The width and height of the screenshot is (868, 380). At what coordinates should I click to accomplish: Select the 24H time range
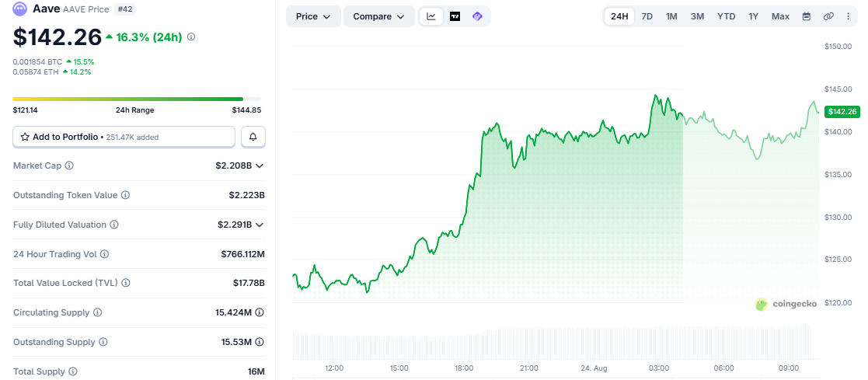[x=619, y=16]
